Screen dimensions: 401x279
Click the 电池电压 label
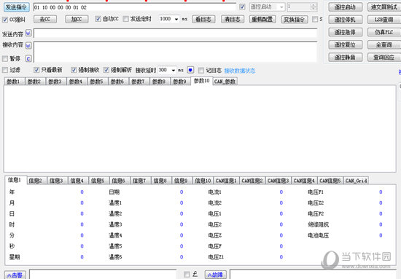[319, 235]
